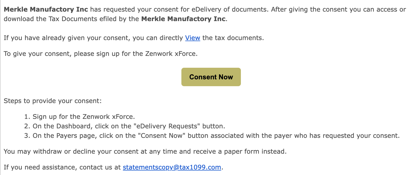The width and height of the screenshot is (417, 175).
Task: Click the word "eDelivery" in the first paragraph
Action: [x=206, y=9]
